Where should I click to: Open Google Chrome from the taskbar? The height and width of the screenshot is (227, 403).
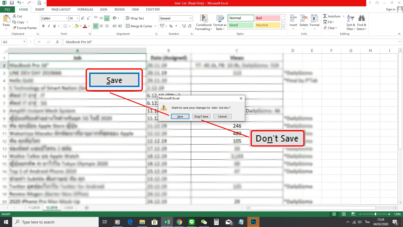point(179,222)
